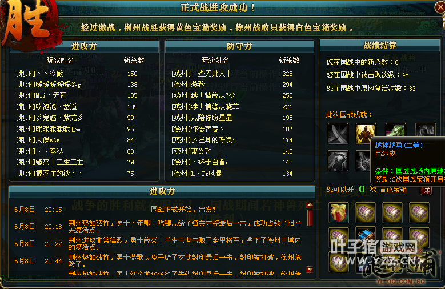Open the red gift box reward

coord(339,212)
